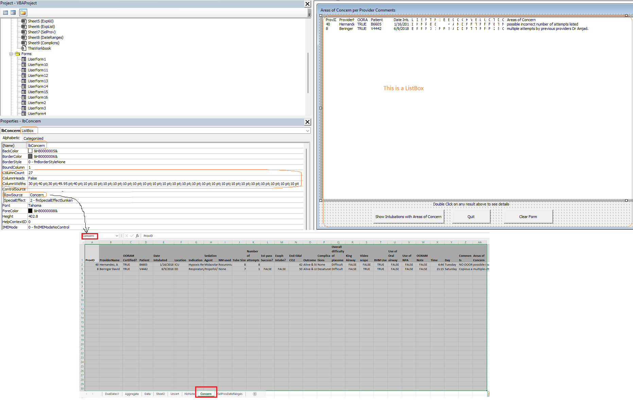Click the ForeColor black color swatch
The width and height of the screenshot is (633, 400).
pos(30,211)
